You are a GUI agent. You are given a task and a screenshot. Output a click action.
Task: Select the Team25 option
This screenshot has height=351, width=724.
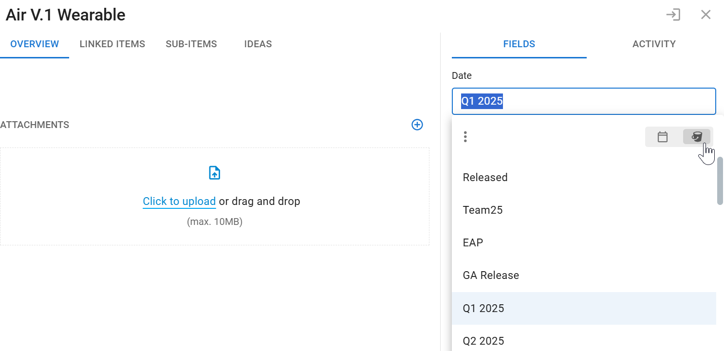tap(483, 210)
